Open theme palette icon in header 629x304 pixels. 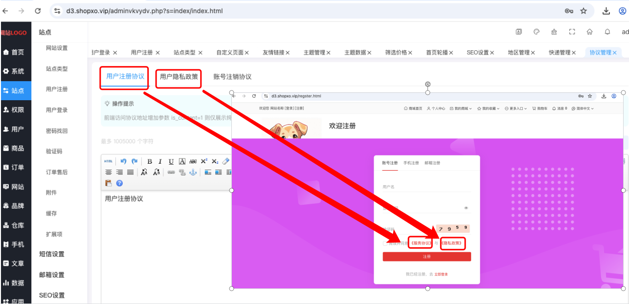click(x=537, y=32)
